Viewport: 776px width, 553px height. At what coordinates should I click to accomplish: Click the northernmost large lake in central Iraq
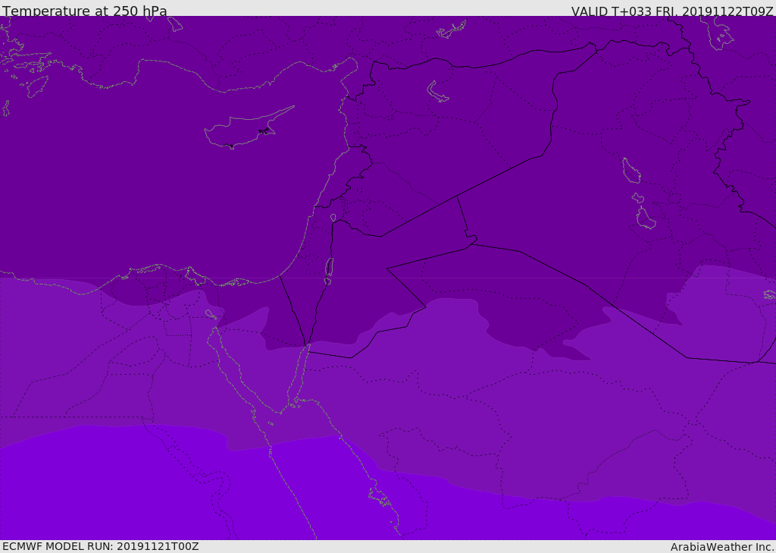point(630,171)
